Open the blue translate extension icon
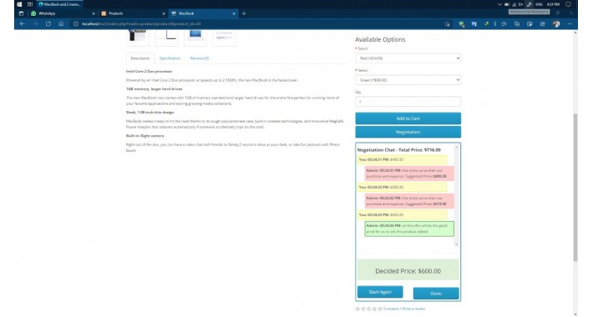The image size is (593, 317). click(474, 24)
